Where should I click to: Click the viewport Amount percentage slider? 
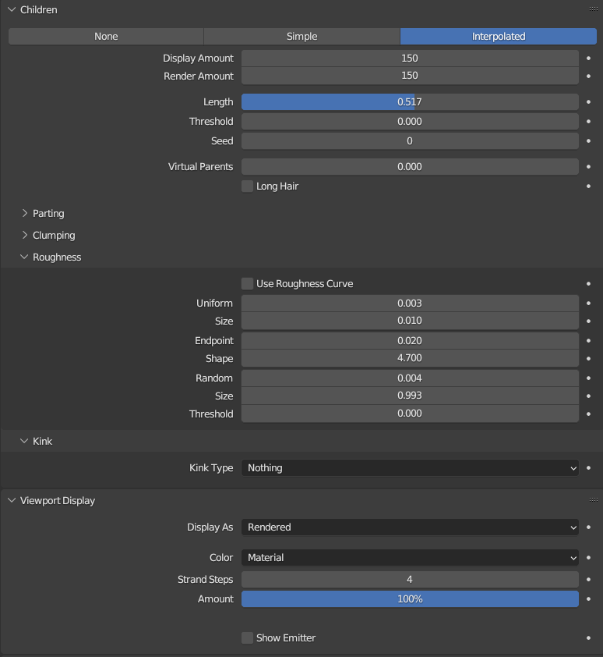click(410, 599)
